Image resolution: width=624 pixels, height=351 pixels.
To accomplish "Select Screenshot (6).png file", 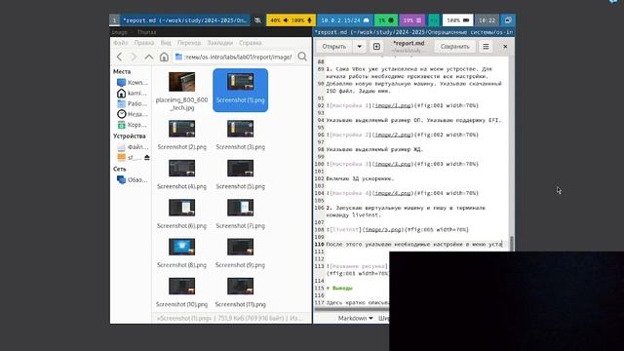I will click(x=182, y=214).
